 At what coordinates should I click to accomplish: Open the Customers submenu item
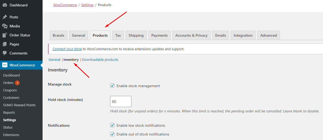click(x=11, y=98)
